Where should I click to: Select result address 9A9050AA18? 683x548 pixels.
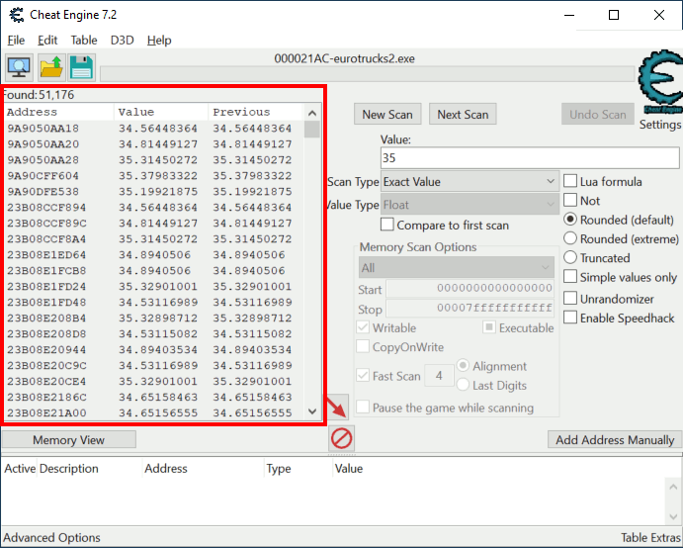pyautogui.click(x=43, y=129)
